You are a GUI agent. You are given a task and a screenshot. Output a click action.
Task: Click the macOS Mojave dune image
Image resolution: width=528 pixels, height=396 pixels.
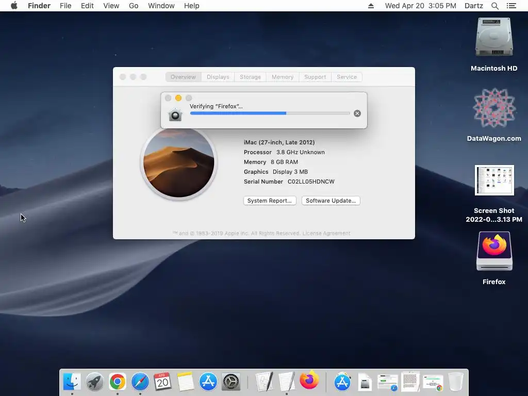[179, 162]
